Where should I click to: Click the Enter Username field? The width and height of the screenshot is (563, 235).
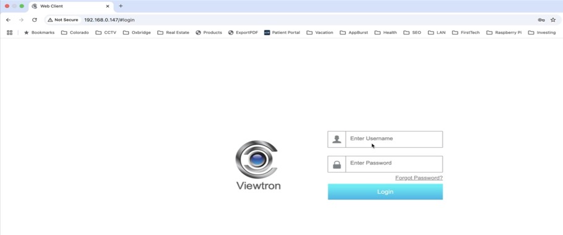[394, 139]
